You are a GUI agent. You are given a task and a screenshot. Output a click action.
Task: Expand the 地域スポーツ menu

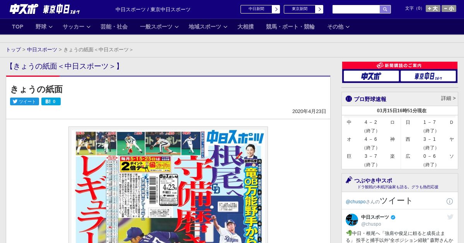[208, 27]
